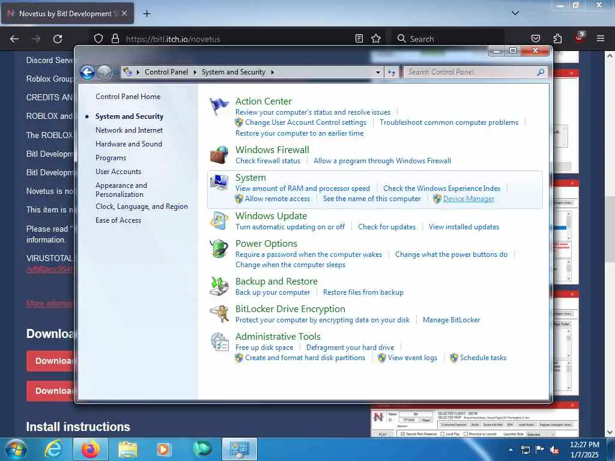
Task: Go back in Control Panel
Action: 87,72
